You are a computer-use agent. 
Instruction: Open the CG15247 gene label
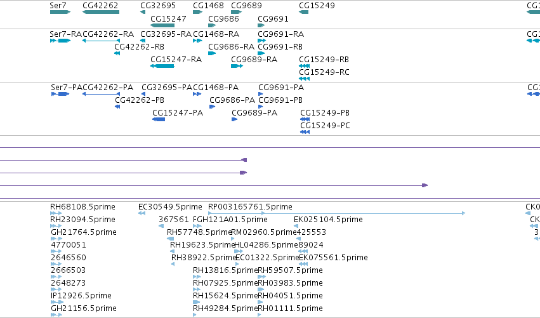click(168, 18)
